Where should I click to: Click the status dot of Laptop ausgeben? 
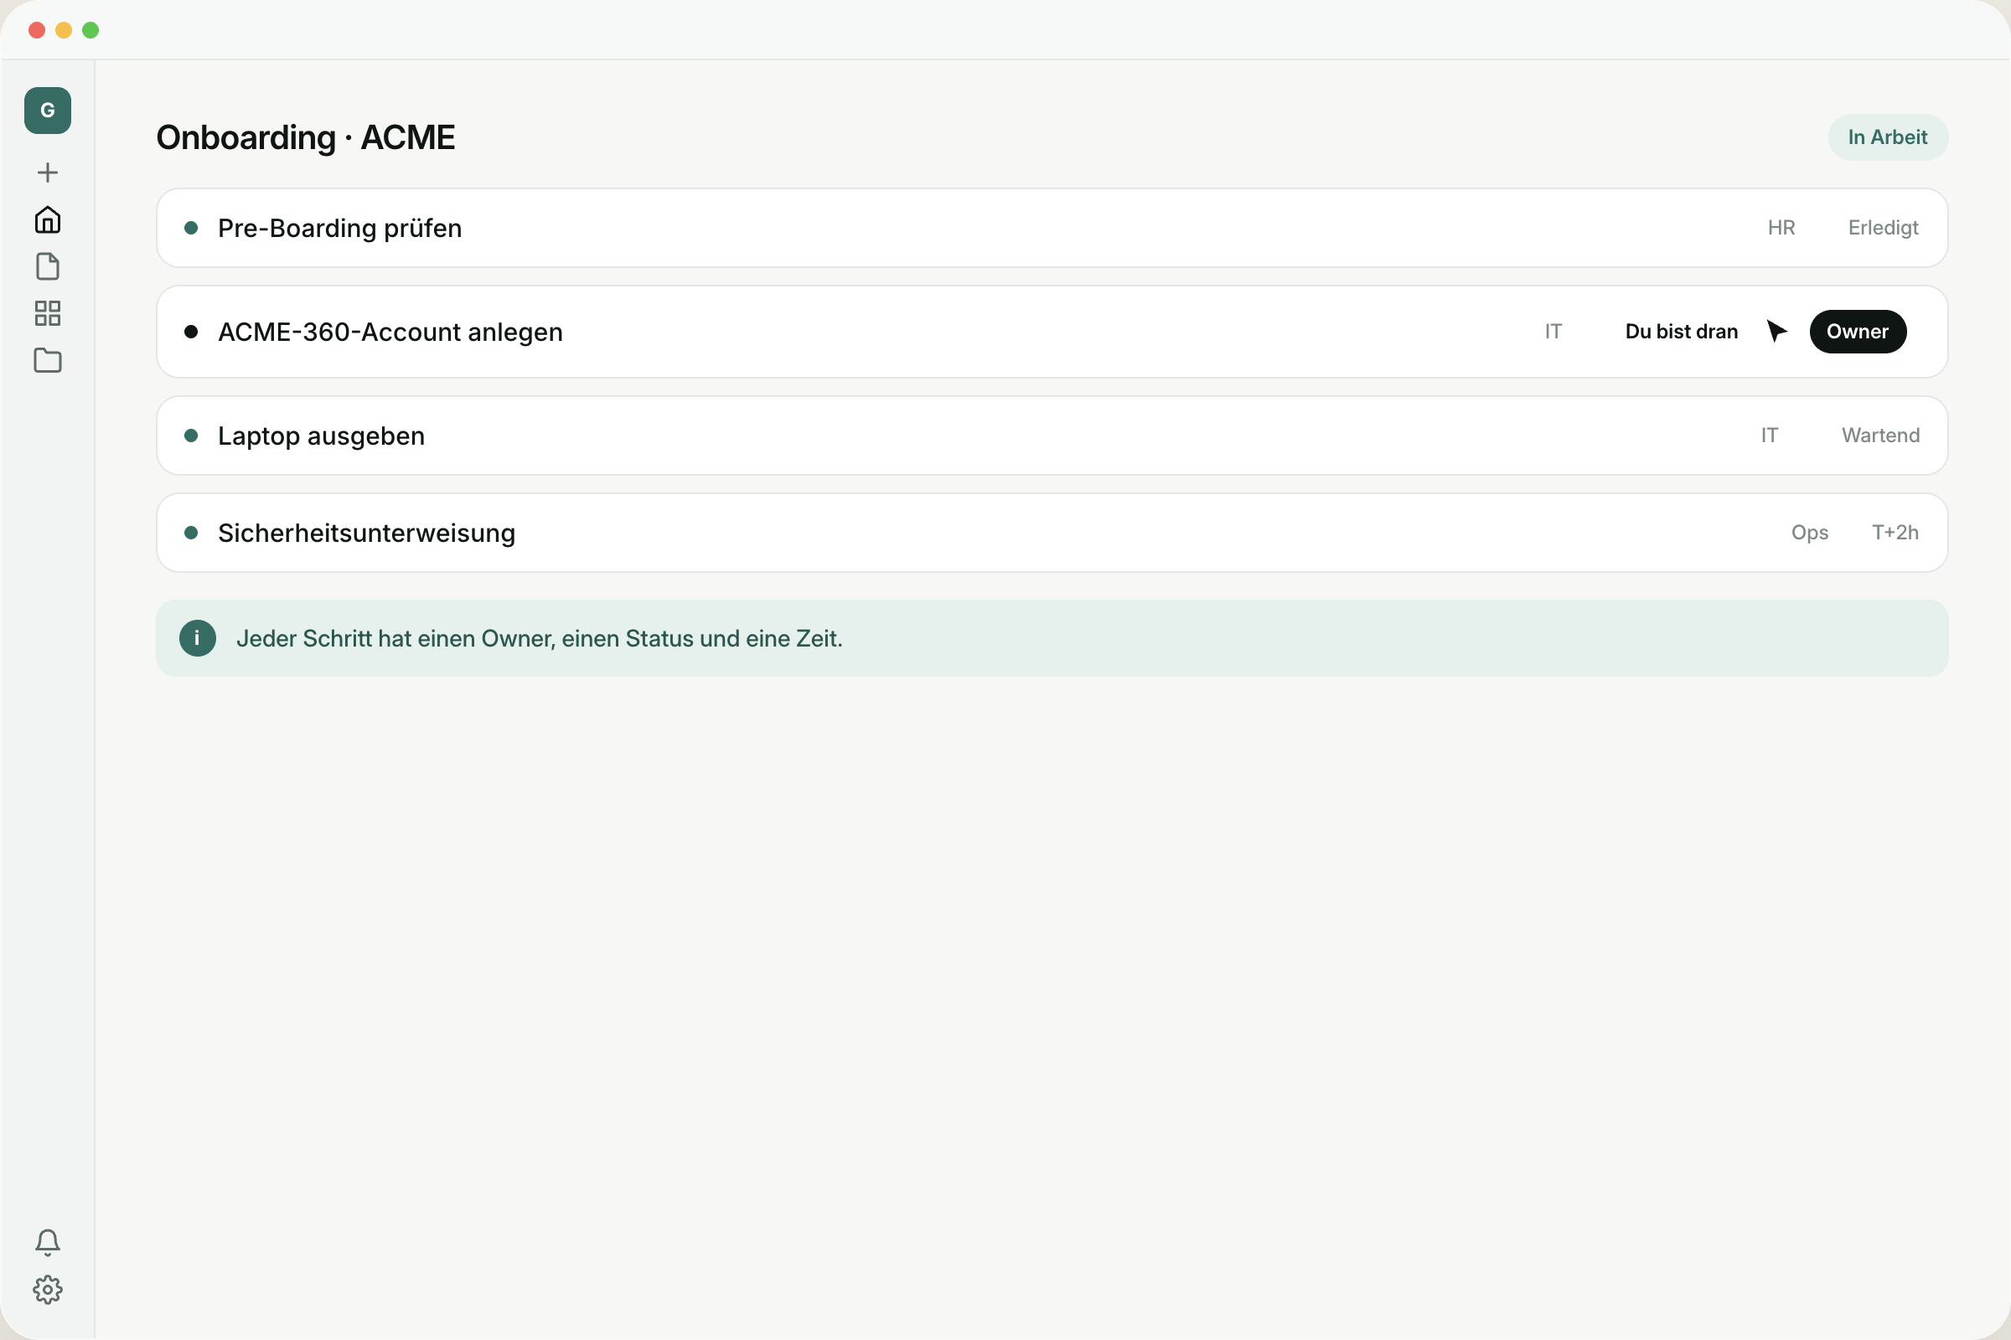(x=192, y=435)
